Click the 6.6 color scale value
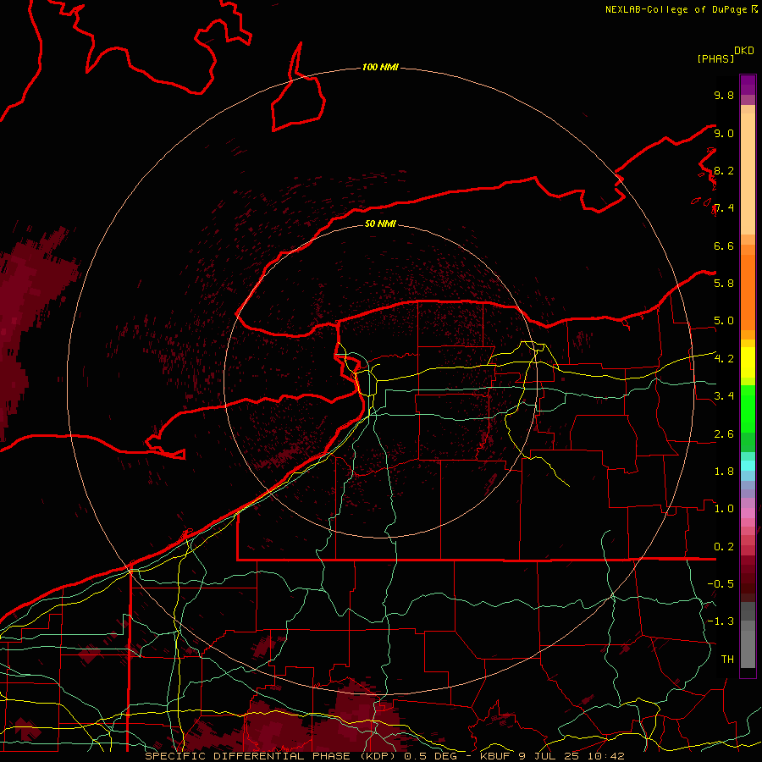Screen dimensions: 762x762 tap(724, 246)
